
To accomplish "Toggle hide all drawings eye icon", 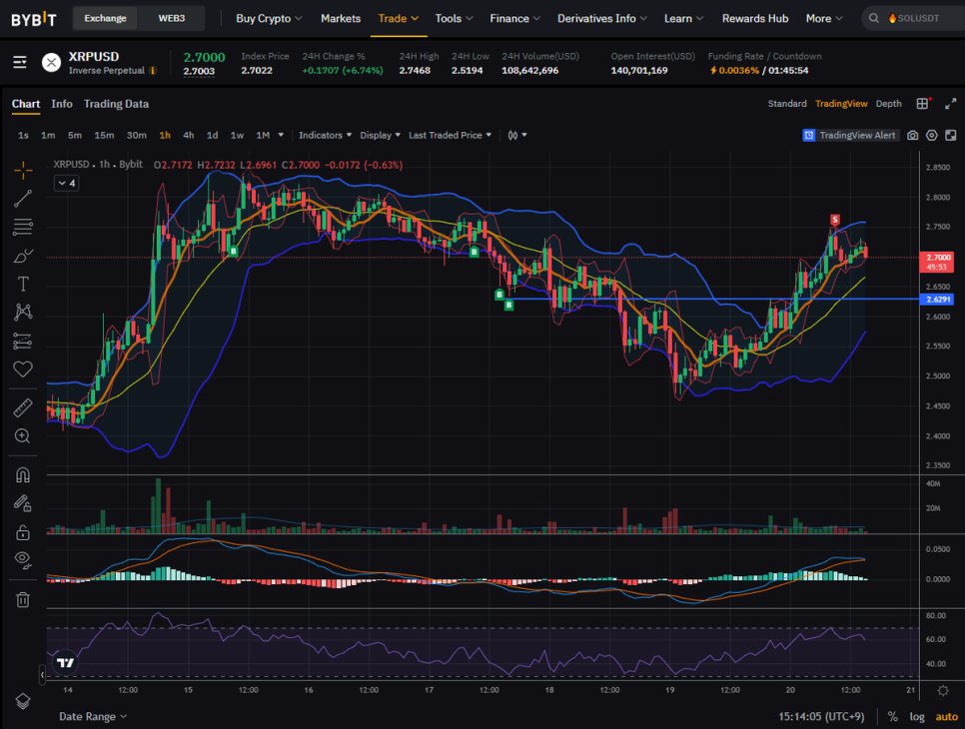I will 23,560.
